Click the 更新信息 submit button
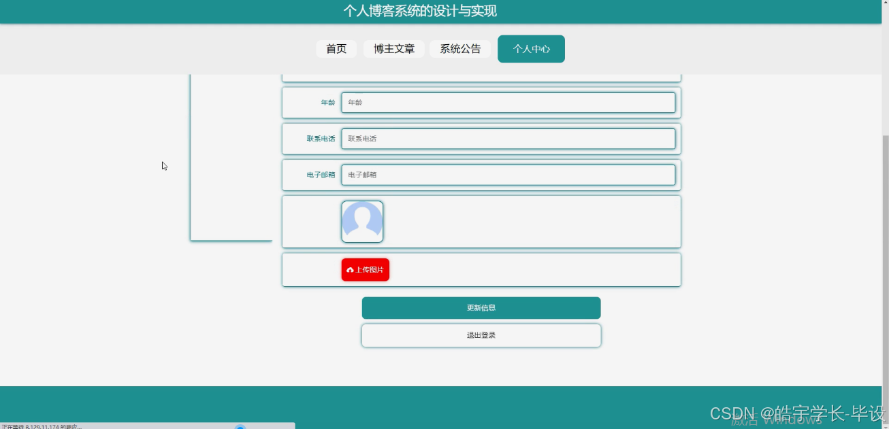The width and height of the screenshot is (889, 429). 481,307
